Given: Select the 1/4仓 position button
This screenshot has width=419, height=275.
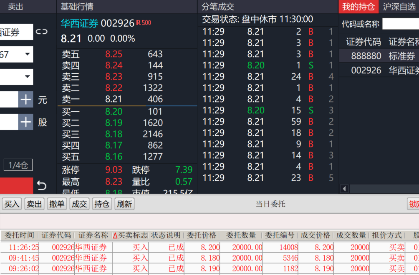Looking at the screenshot, I should [18, 165].
